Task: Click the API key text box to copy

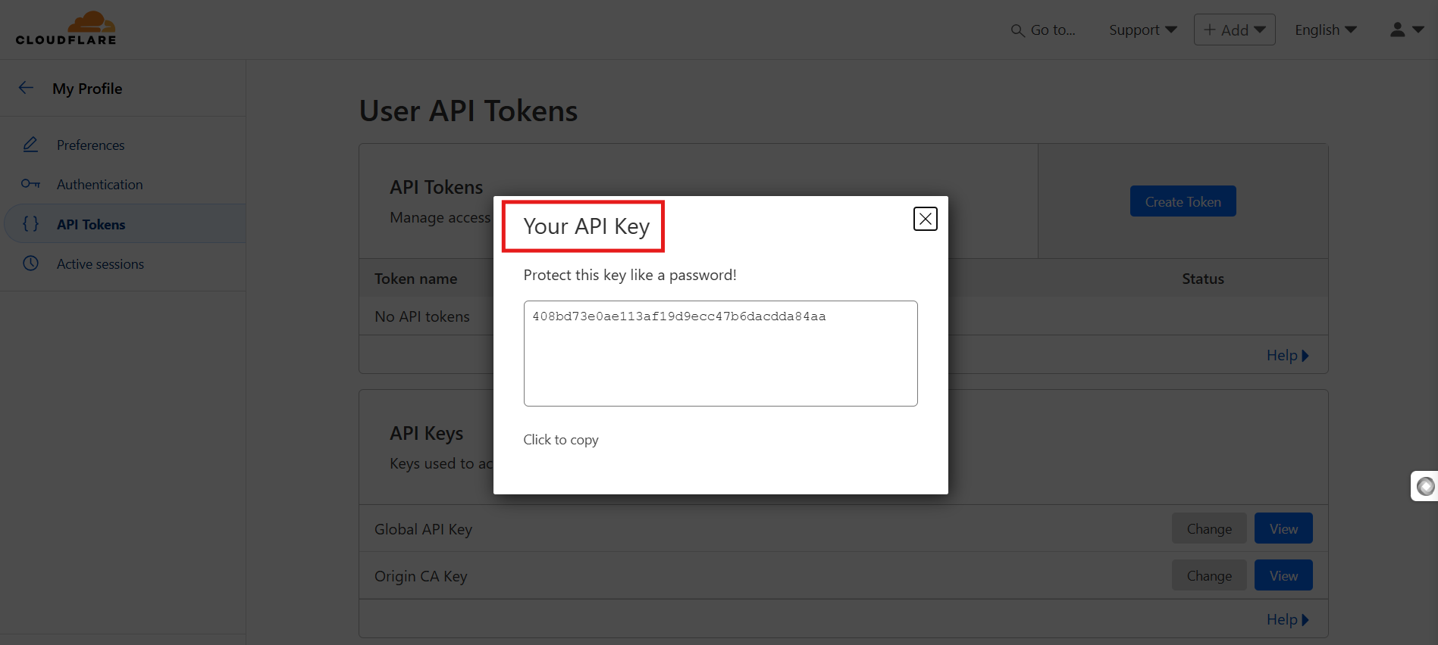Action: [x=720, y=353]
